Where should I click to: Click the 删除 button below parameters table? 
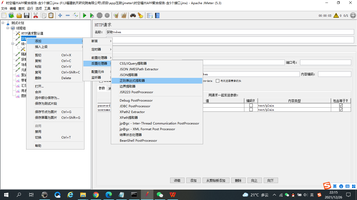click(238, 180)
